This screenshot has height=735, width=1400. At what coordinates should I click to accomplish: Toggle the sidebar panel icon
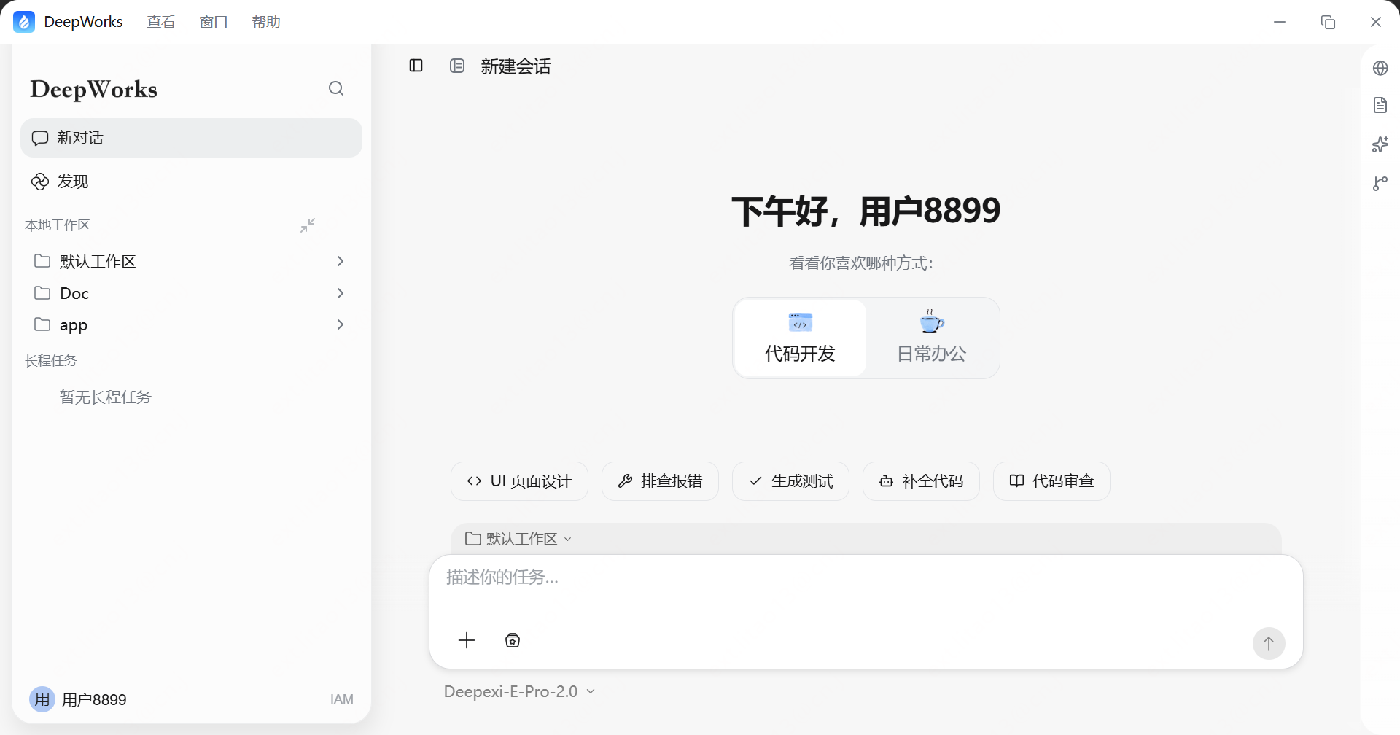pos(416,66)
